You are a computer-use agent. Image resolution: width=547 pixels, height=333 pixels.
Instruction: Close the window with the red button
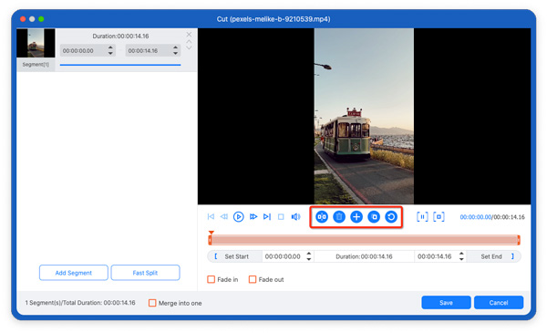click(23, 19)
